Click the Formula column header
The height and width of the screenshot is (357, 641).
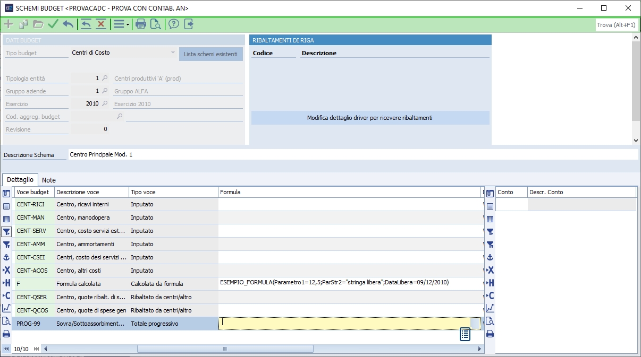pos(349,192)
